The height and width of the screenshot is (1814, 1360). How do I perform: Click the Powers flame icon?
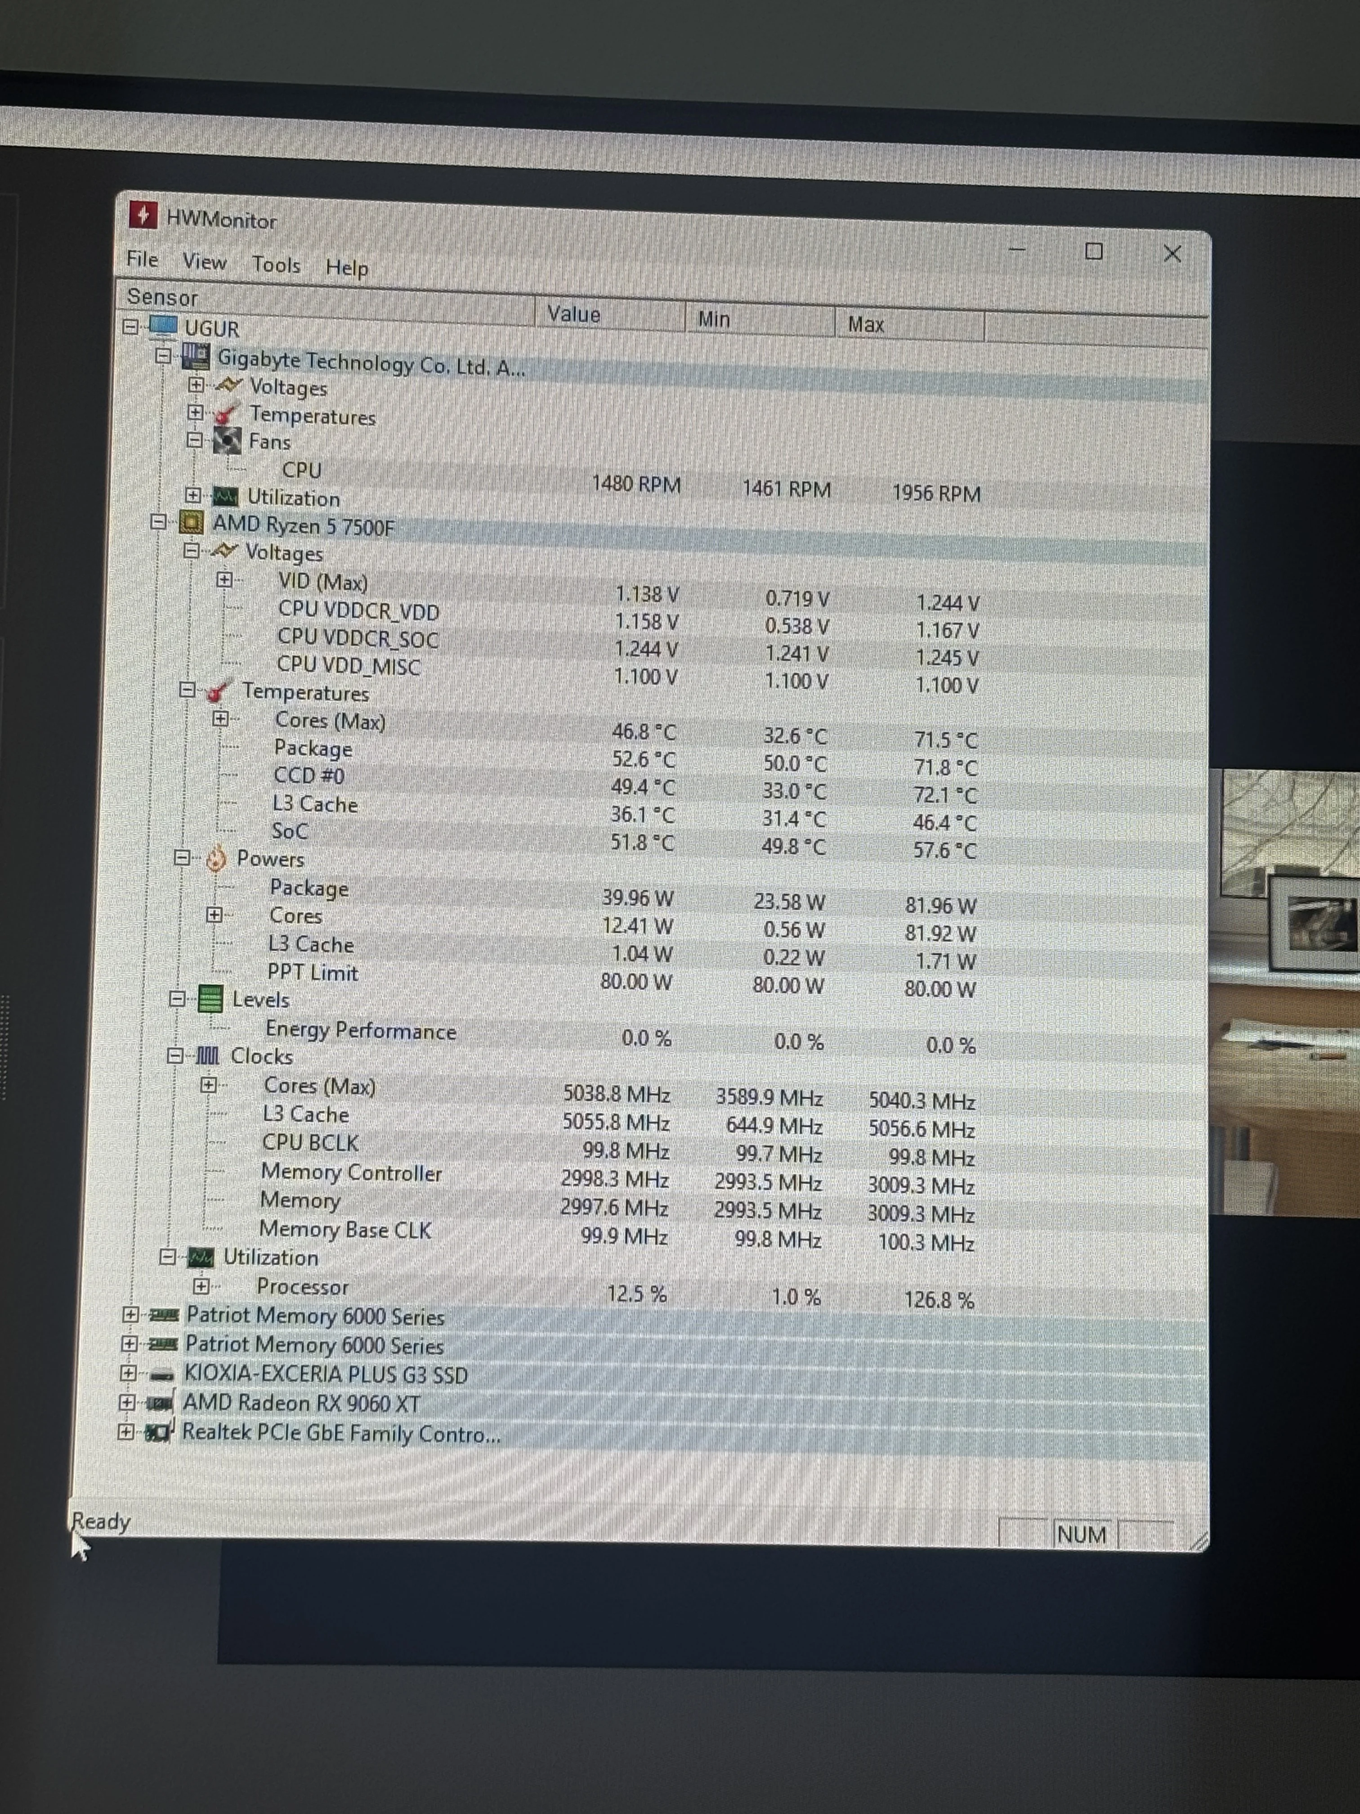[215, 858]
